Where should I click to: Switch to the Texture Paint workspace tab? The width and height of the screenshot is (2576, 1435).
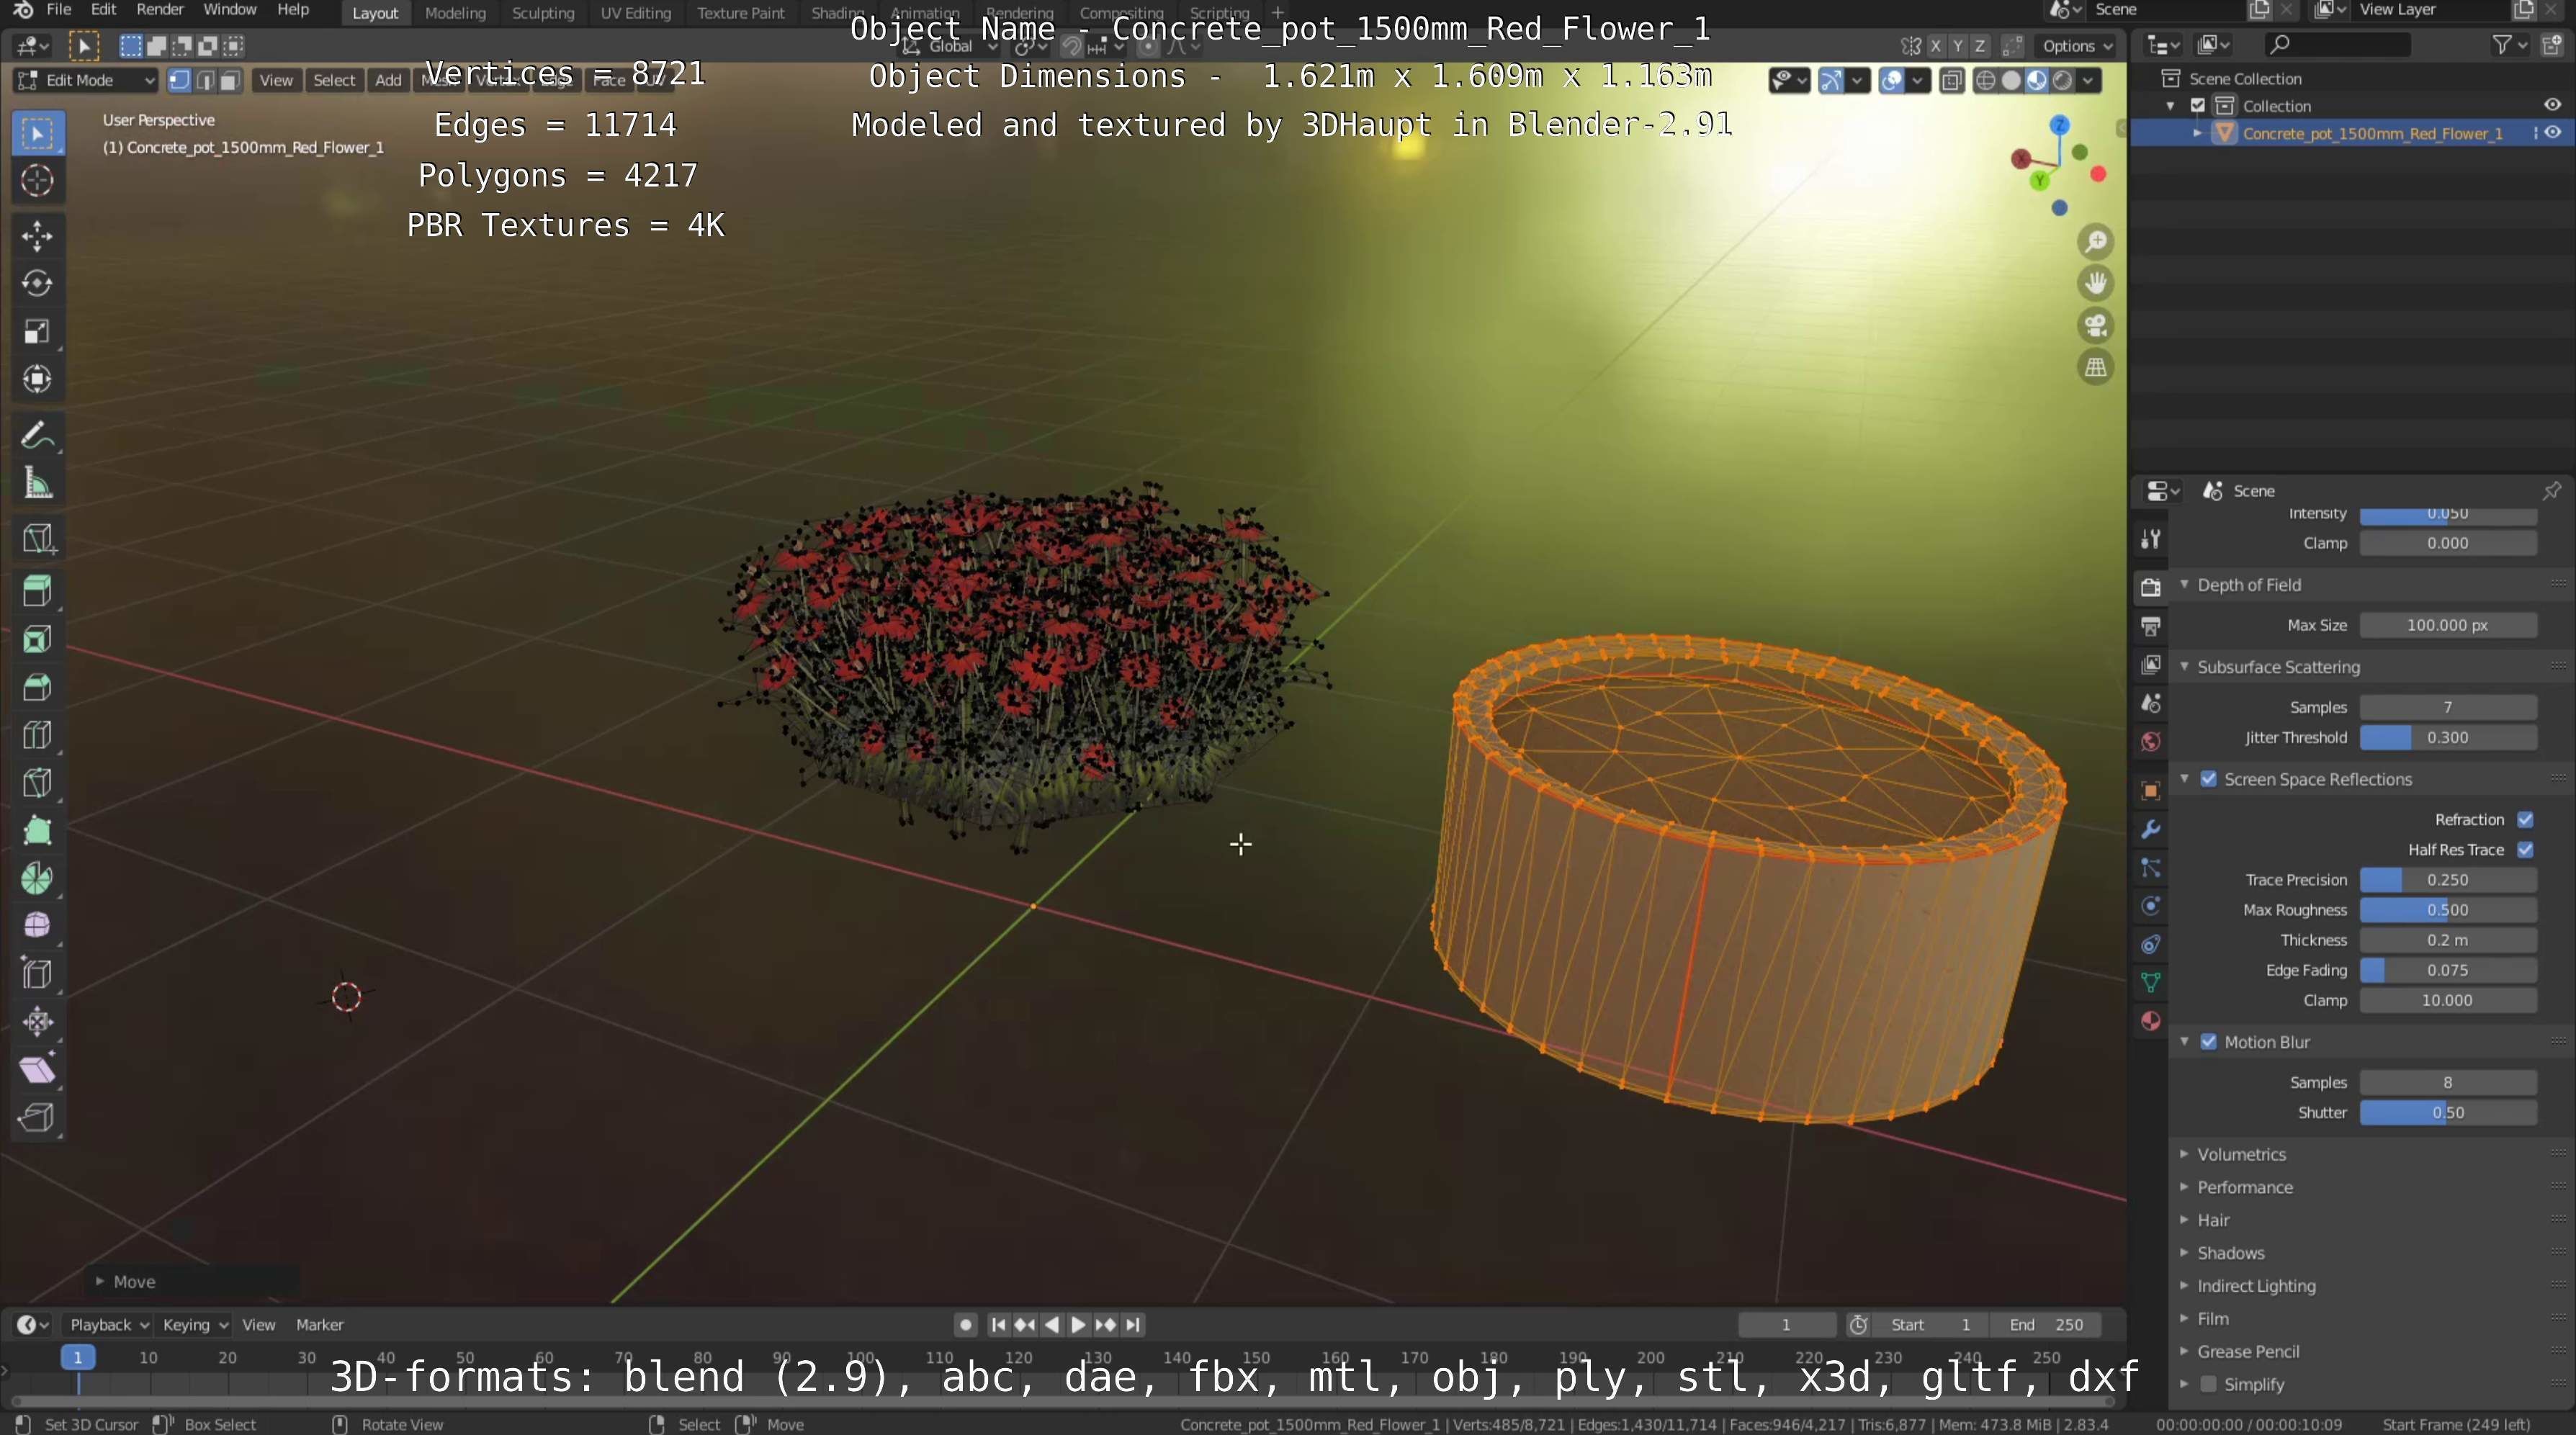point(741,13)
